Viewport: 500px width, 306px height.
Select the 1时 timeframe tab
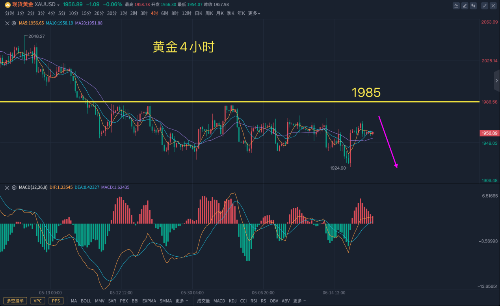coord(123,13)
